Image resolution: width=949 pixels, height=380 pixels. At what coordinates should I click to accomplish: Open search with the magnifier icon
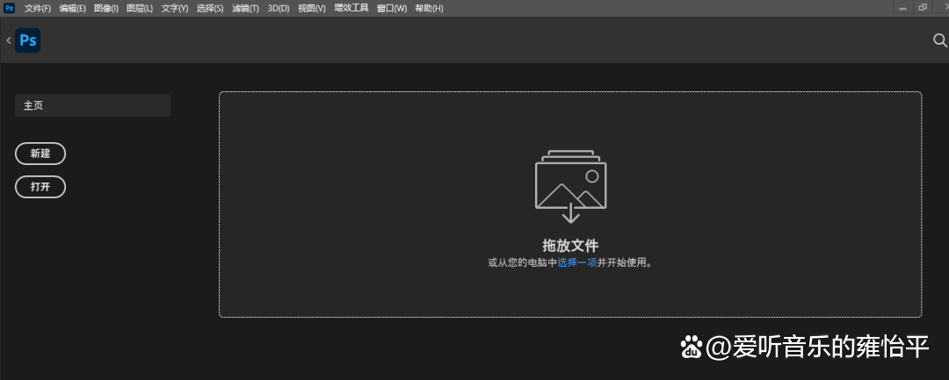click(940, 40)
